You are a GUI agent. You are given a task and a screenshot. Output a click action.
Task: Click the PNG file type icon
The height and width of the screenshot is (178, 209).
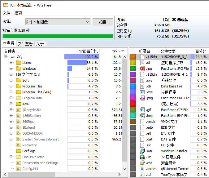[142, 98]
